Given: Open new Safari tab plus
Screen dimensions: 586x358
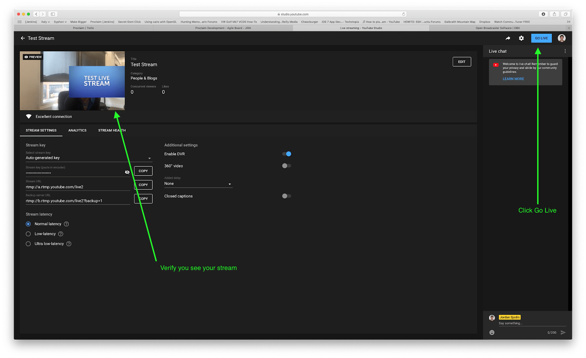Looking at the screenshot, I should point(569,28).
